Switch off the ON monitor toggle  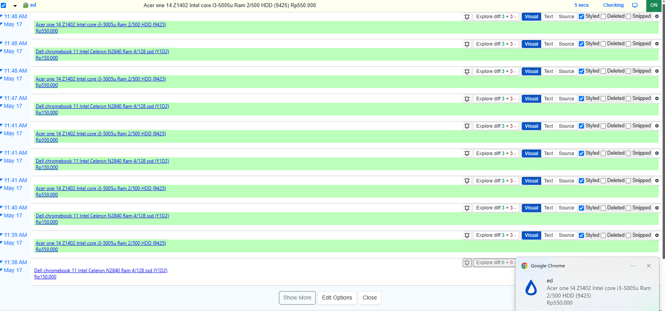coord(654,5)
